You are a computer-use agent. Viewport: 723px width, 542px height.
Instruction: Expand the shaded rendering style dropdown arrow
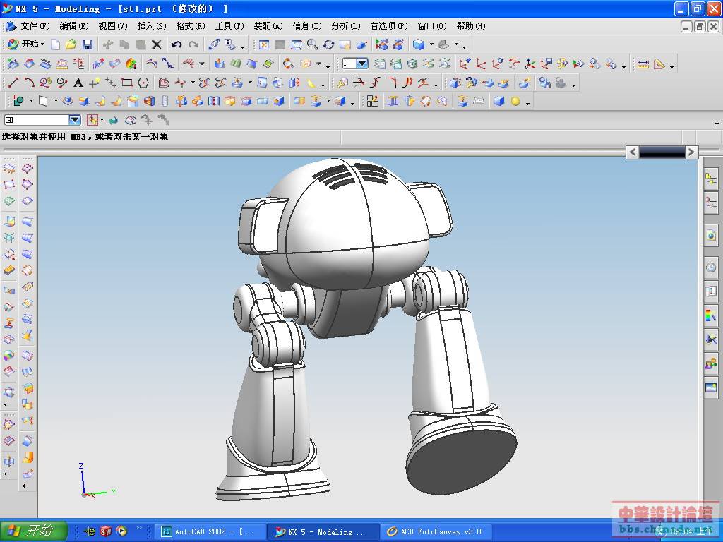click(x=431, y=45)
